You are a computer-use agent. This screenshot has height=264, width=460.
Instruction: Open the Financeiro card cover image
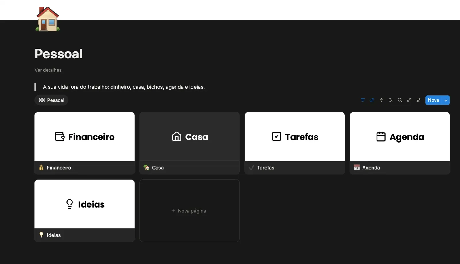tap(85, 136)
